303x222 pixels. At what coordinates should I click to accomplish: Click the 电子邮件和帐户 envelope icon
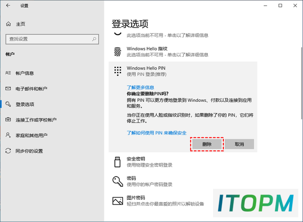point(8,89)
